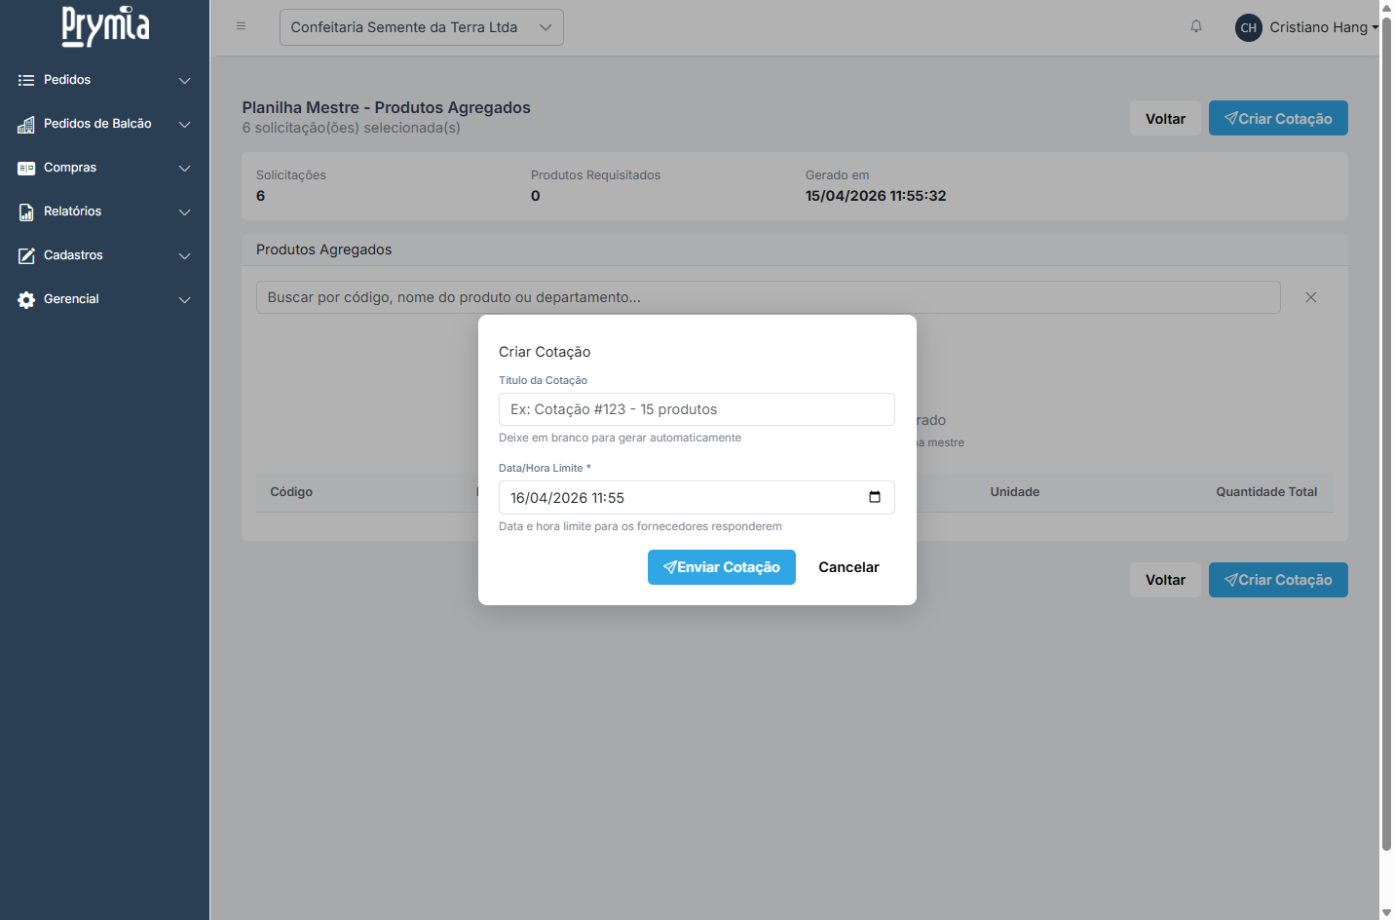Clear search with the X icon
Screen dimensions: 1394x920
pos(1310,297)
